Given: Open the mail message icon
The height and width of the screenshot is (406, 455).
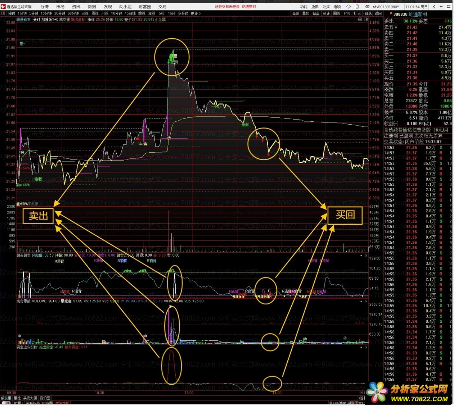Looking at the screenshot, I should [367, 6].
